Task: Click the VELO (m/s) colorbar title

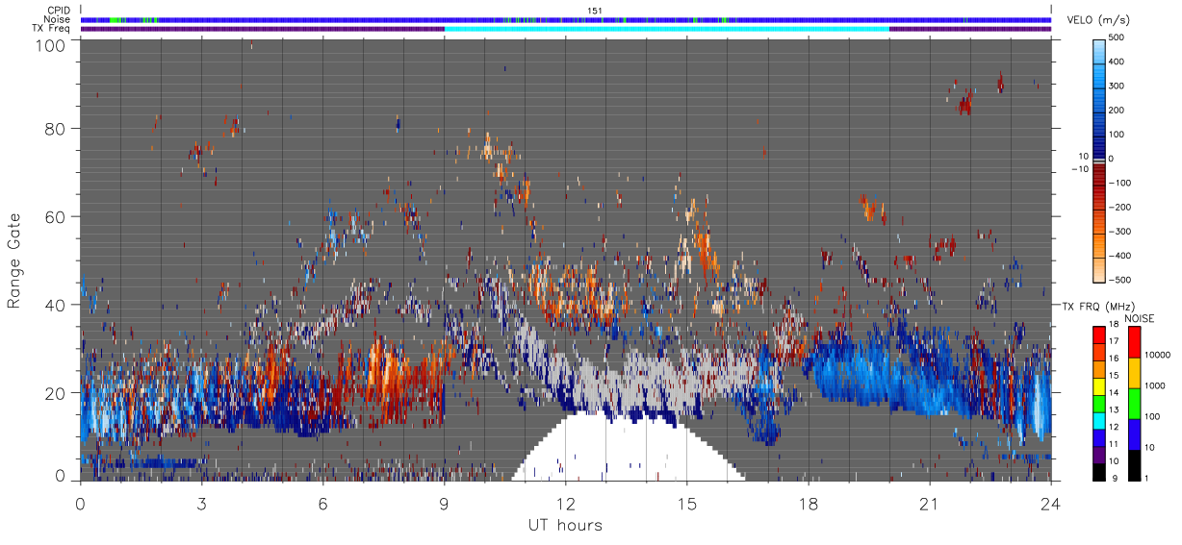Action: click(1099, 21)
